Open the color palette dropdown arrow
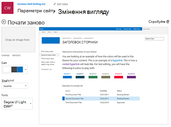The height and width of the screenshot is (127, 171). [26, 69]
